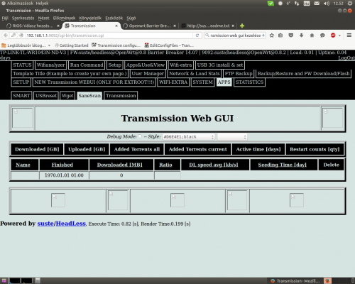Viewport: 355px width, 284px height.
Task: Open the USB 3G install & set tab
Action: tap(220, 65)
